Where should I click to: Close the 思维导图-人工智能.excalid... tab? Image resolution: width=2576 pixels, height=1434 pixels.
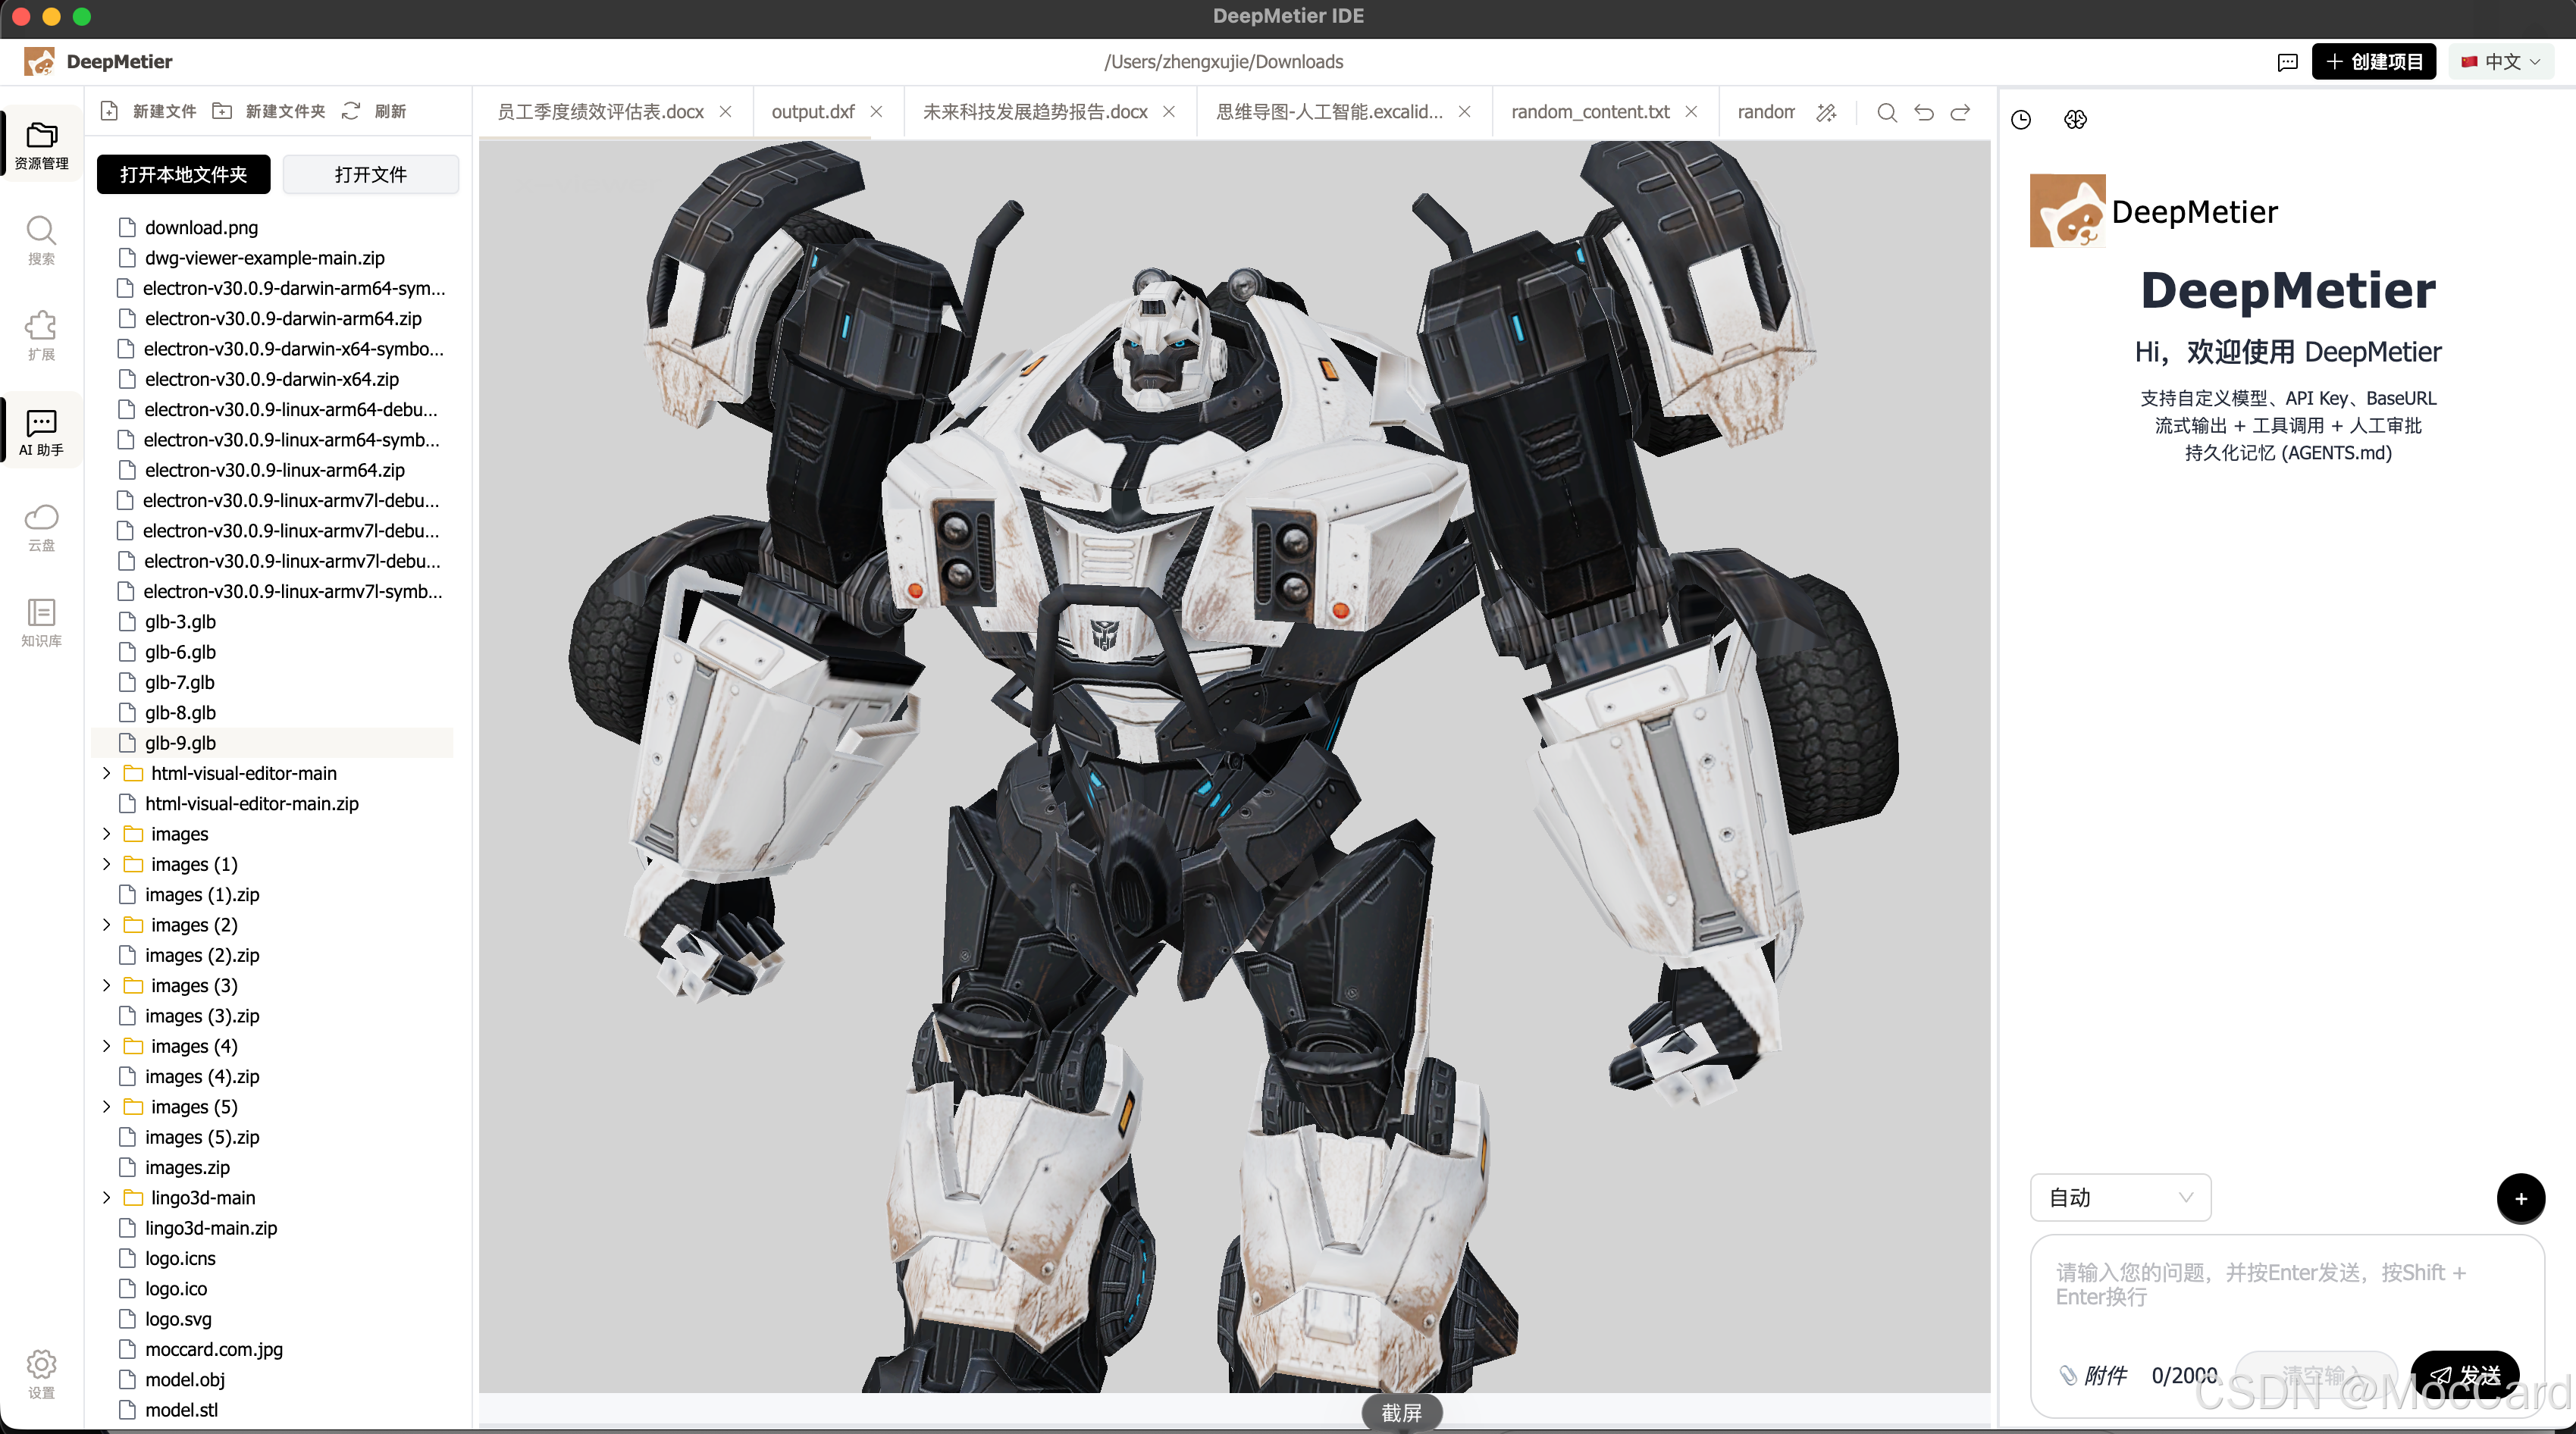(x=1464, y=112)
